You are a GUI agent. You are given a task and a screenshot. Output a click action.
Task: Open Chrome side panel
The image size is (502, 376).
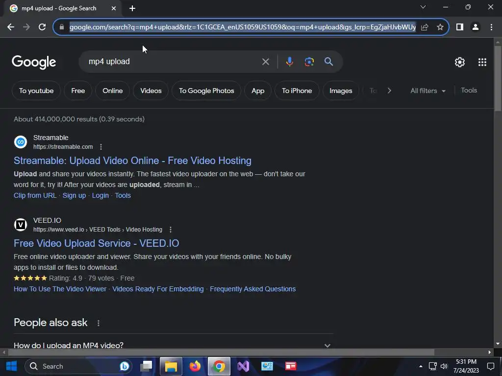click(x=460, y=27)
